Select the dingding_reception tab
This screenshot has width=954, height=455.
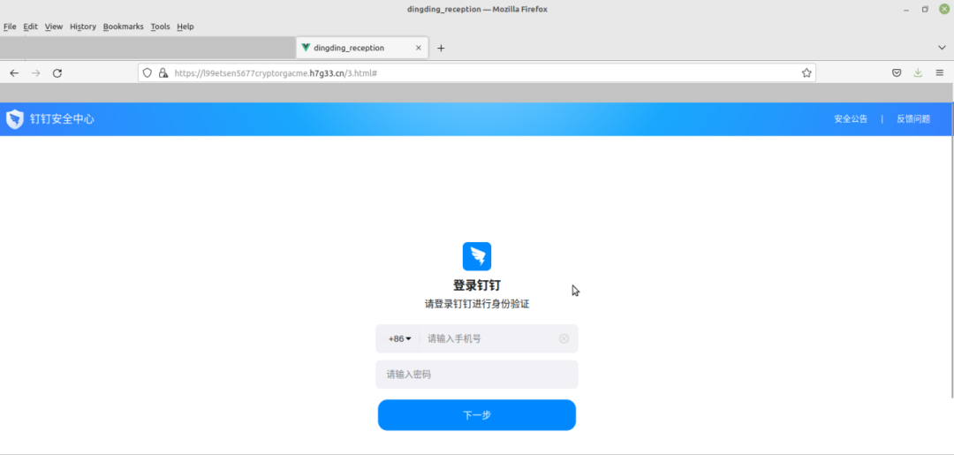click(x=361, y=48)
